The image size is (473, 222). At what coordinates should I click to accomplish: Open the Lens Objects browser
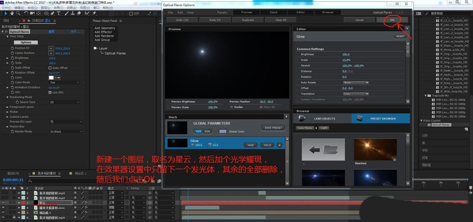(322, 118)
